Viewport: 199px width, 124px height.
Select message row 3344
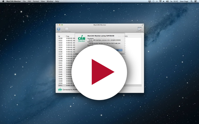click(100, 70)
